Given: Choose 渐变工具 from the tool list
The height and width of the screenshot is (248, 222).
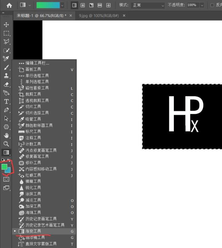Looking at the screenshot, I should 33,231.
